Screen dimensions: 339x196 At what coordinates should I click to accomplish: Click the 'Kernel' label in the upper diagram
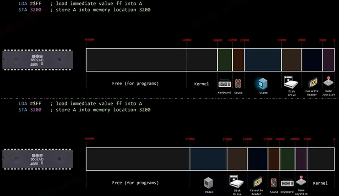pyautogui.click(x=202, y=84)
